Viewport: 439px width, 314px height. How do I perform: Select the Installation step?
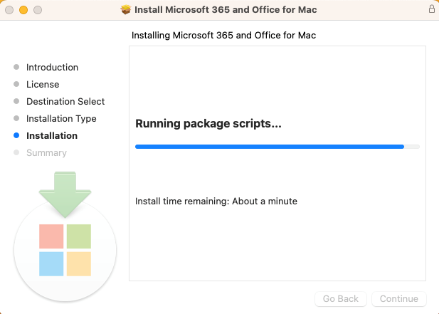[52, 135]
